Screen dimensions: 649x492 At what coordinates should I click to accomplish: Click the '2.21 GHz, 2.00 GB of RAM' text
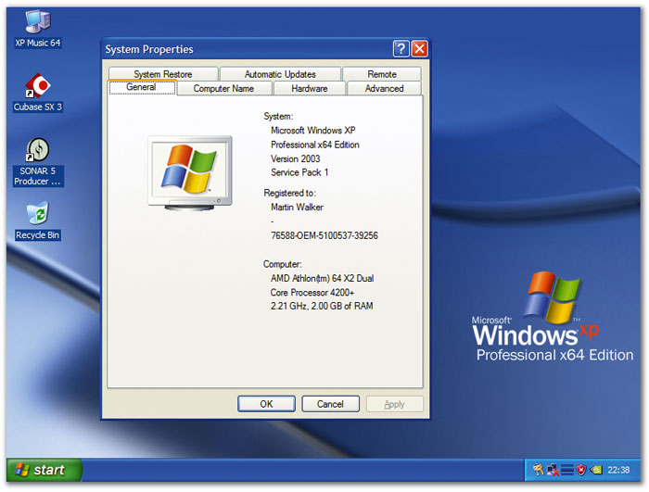click(322, 306)
